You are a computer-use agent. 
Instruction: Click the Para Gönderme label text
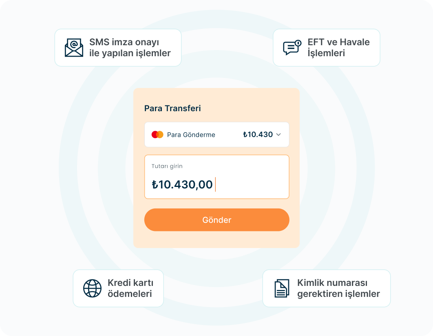(191, 135)
